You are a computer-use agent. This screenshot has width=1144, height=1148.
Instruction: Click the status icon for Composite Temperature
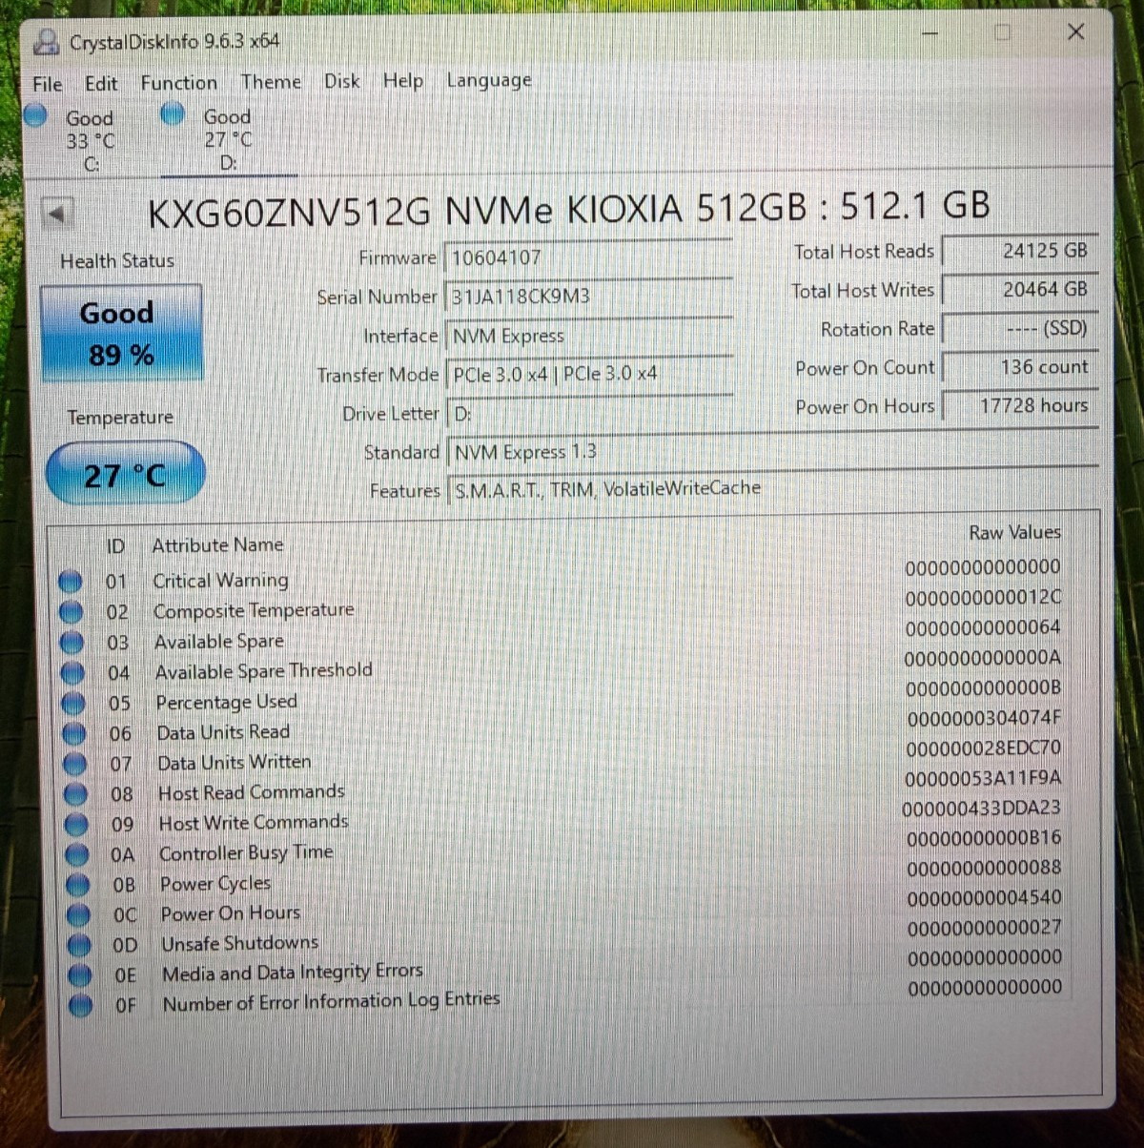71,611
